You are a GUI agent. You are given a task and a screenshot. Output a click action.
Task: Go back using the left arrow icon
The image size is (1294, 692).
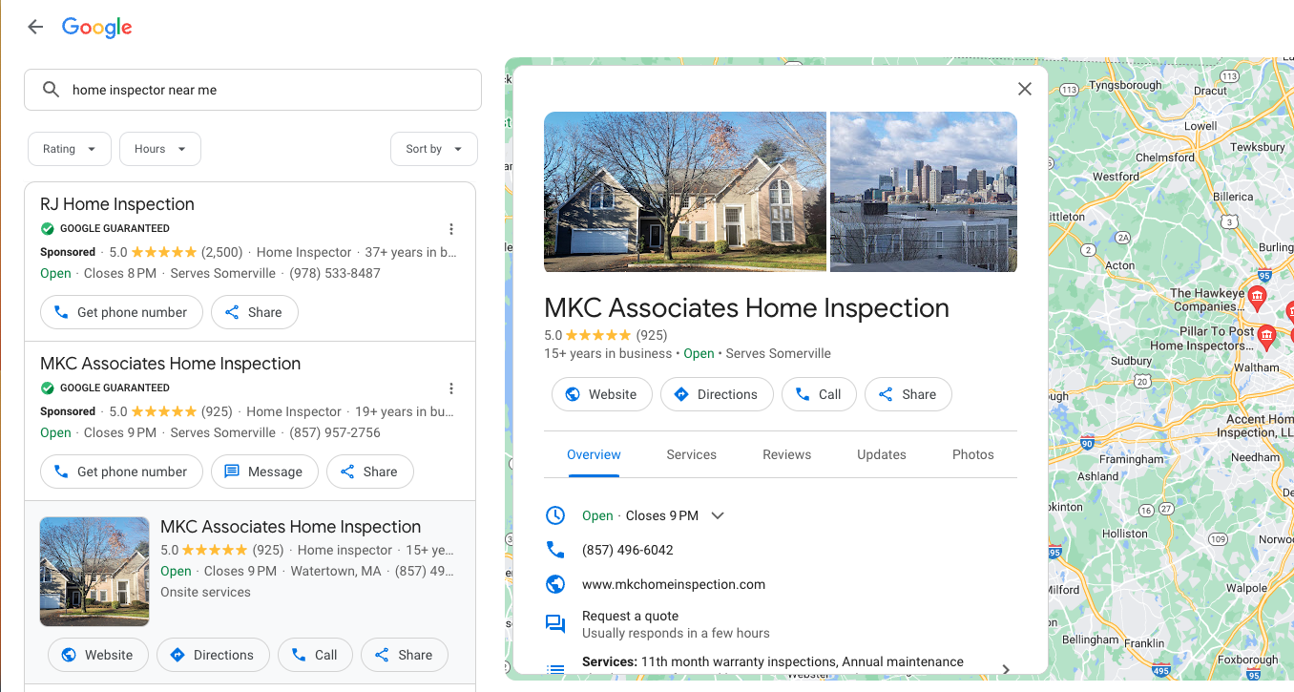[35, 27]
